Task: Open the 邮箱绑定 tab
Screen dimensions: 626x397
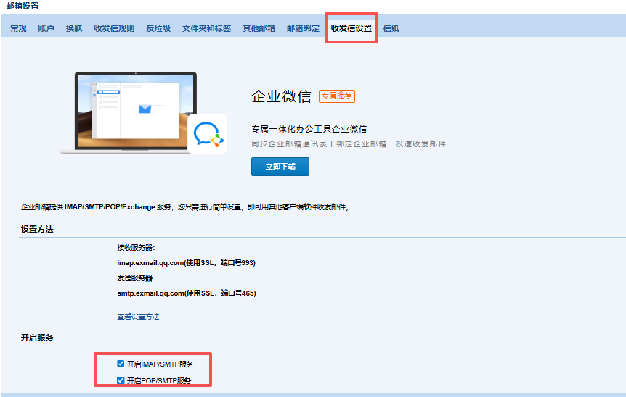Action: [303, 28]
